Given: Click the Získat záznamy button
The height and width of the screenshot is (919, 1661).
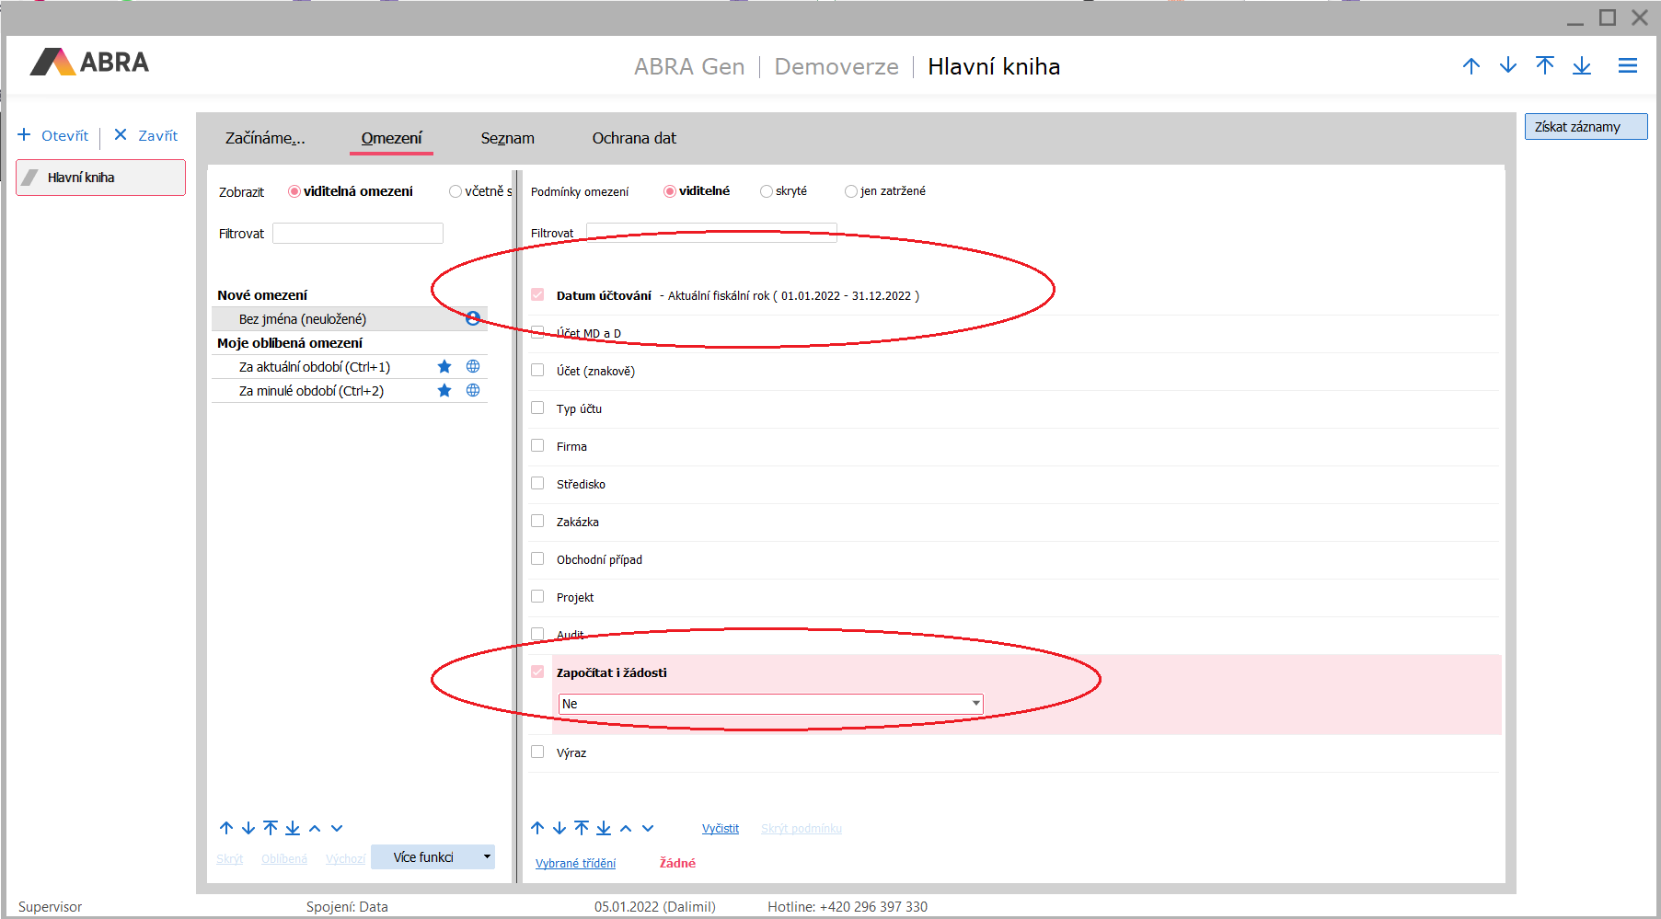Looking at the screenshot, I should click(x=1585, y=127).
